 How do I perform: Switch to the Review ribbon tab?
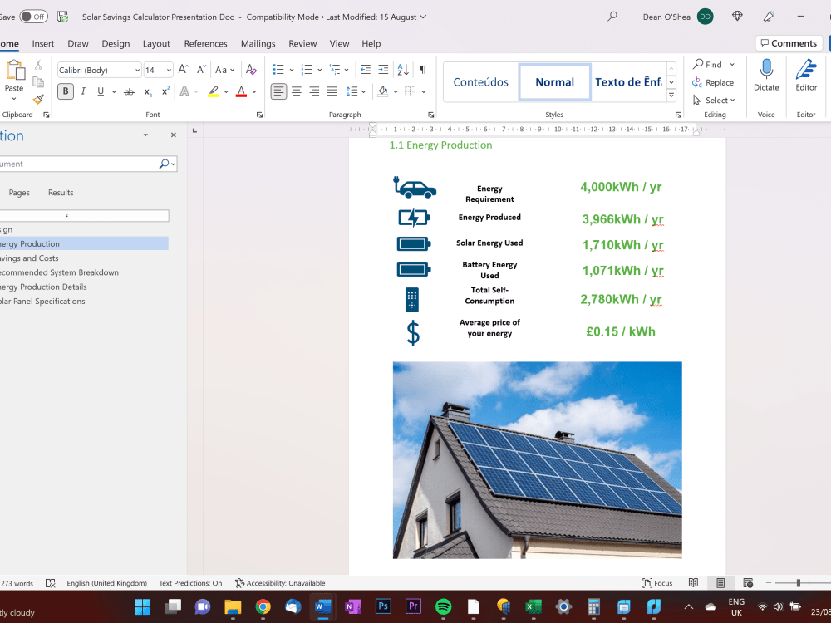tap(302, 43)
